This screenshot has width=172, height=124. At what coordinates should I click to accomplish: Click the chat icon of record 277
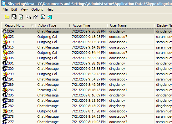point(5,121)
